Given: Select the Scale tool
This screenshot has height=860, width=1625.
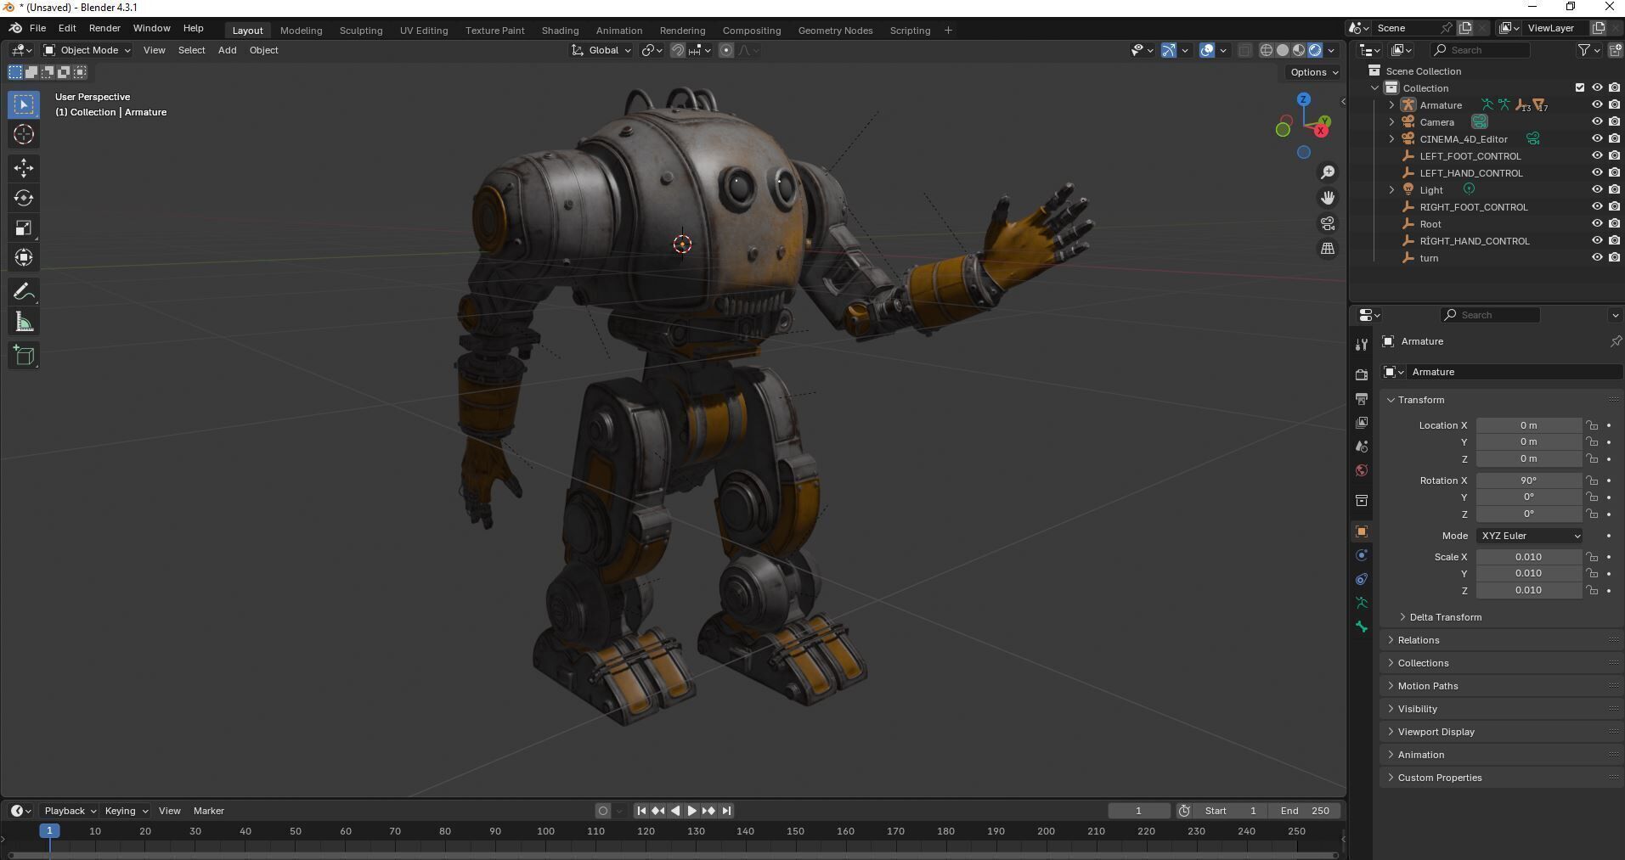Looking at the screenshot, I should [x=24, y=228].
